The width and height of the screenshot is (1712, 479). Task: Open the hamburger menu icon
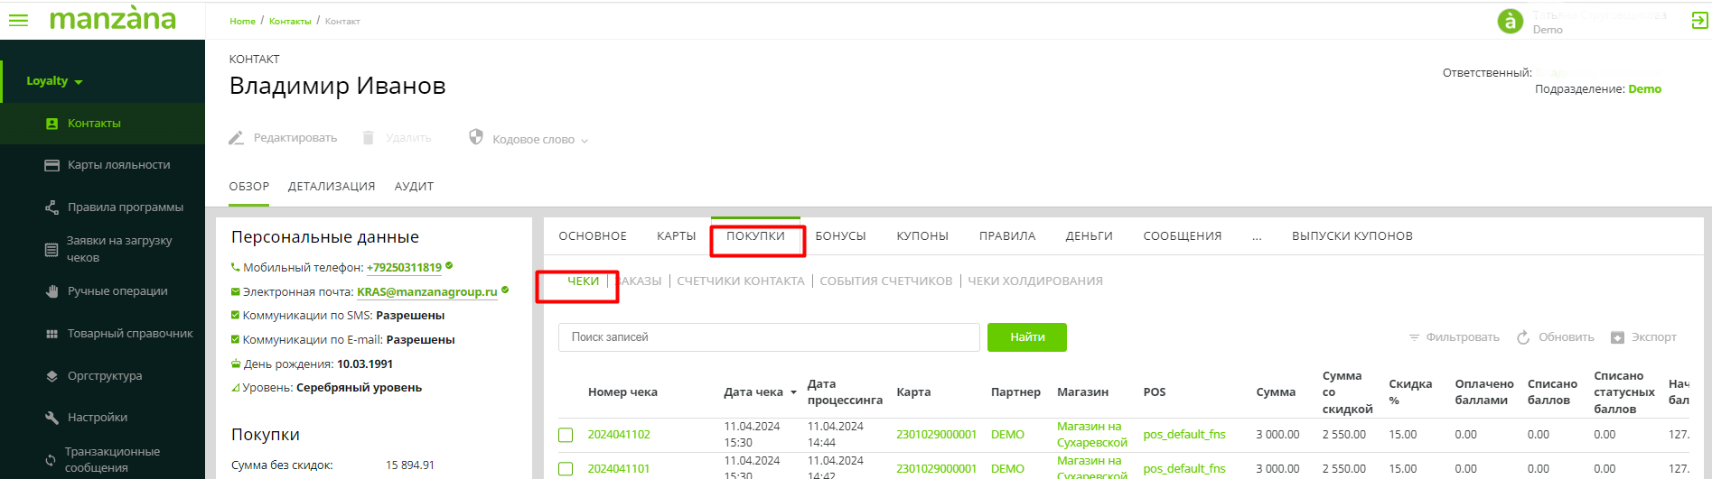point(18,20)
